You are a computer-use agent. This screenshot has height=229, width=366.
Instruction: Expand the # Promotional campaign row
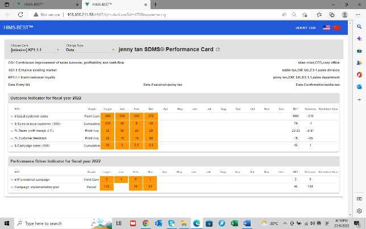tap(12, 179)
